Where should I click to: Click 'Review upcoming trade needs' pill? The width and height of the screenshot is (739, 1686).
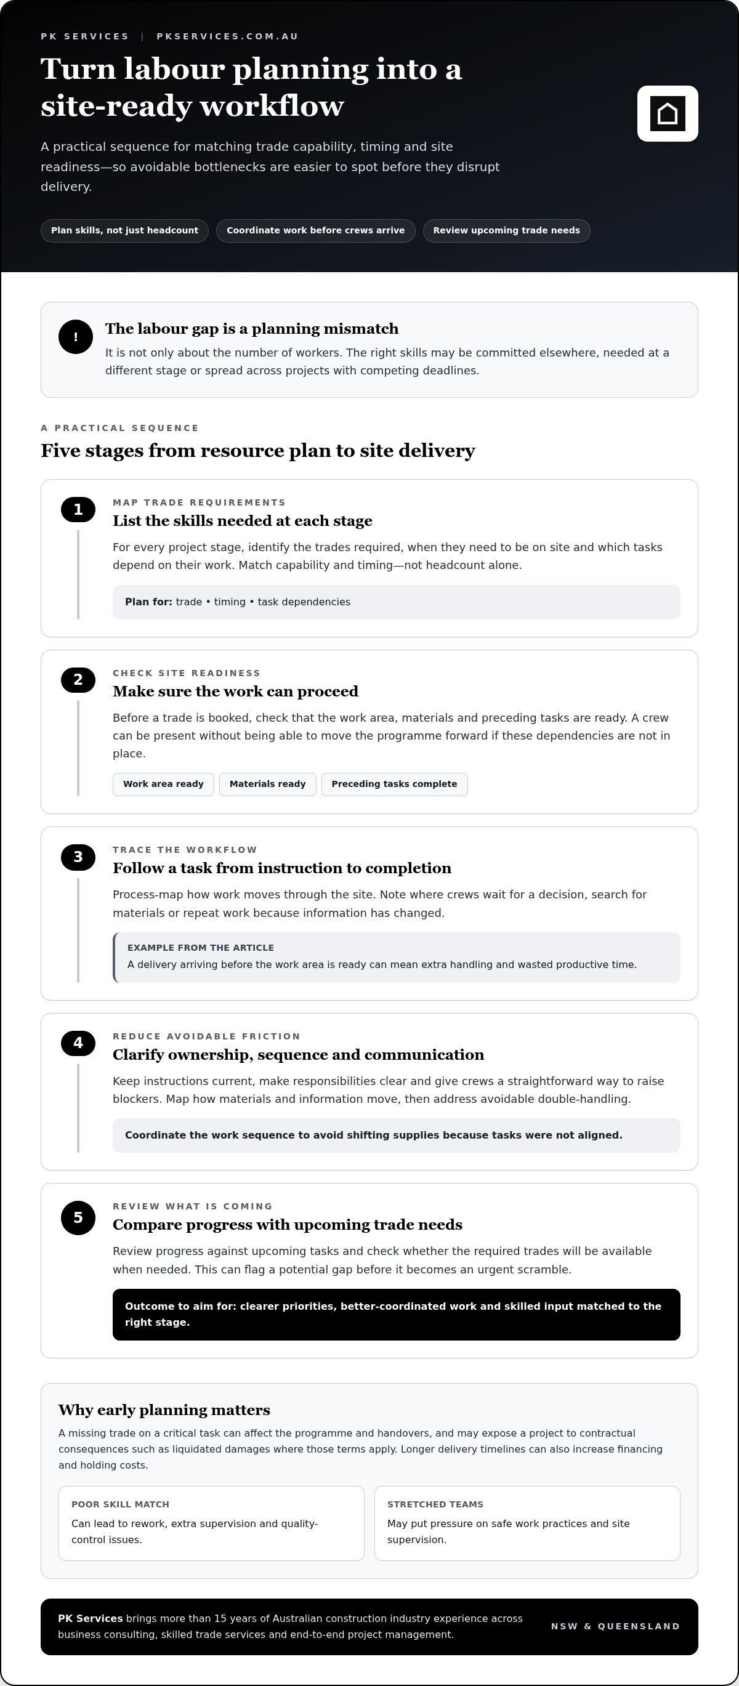(x=507, y=230)
